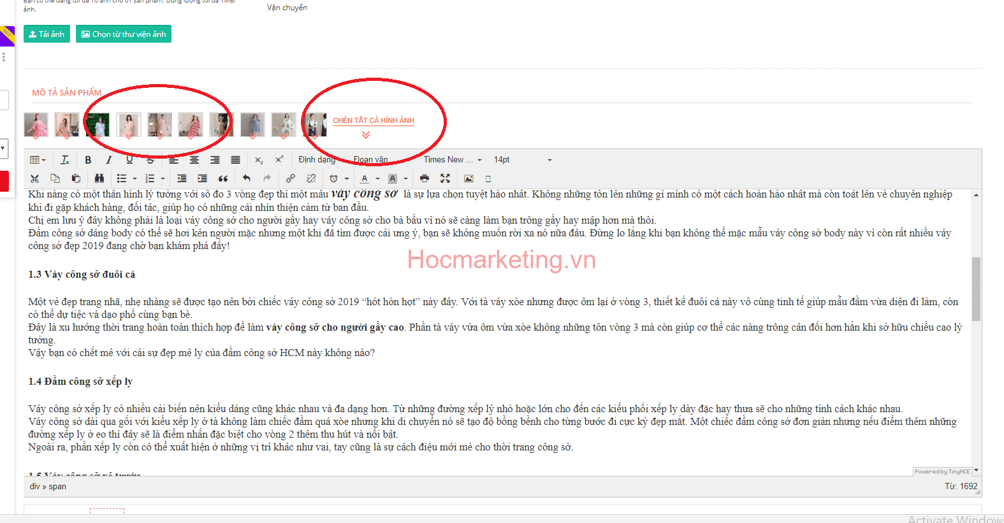Insert a blockquote
The image size is (1004, 523).
[223, 178]
